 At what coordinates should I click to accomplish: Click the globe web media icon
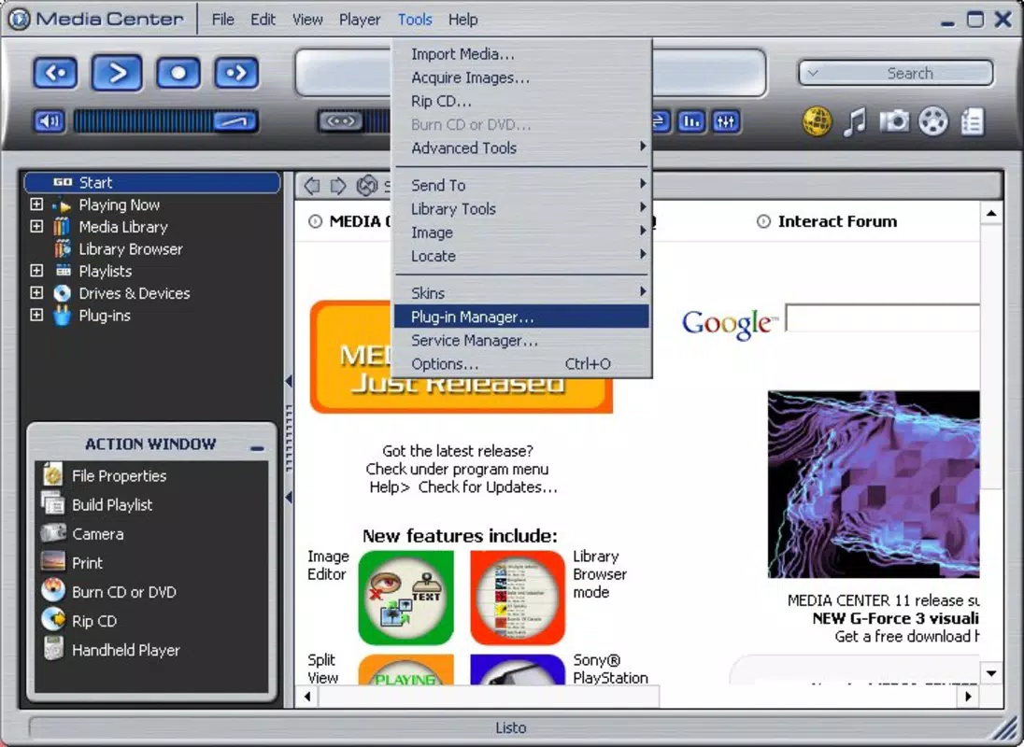point(817,121)
